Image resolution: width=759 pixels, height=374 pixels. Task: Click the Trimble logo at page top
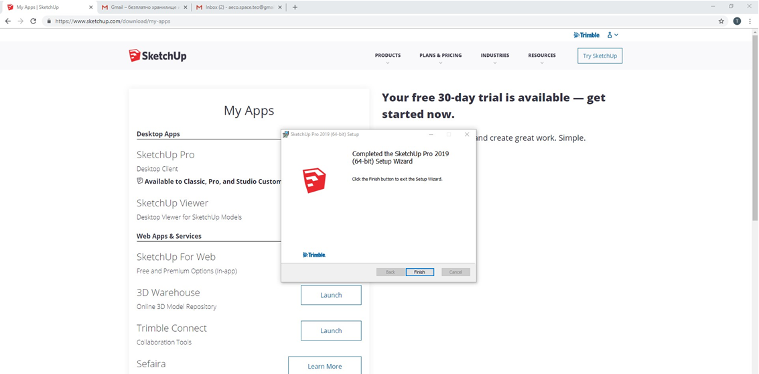pyautogui.click(x=587, y=35)
